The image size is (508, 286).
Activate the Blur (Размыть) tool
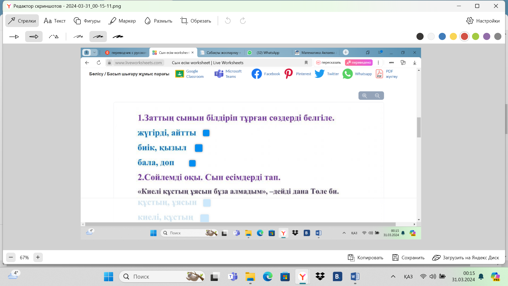click(158, 21)
